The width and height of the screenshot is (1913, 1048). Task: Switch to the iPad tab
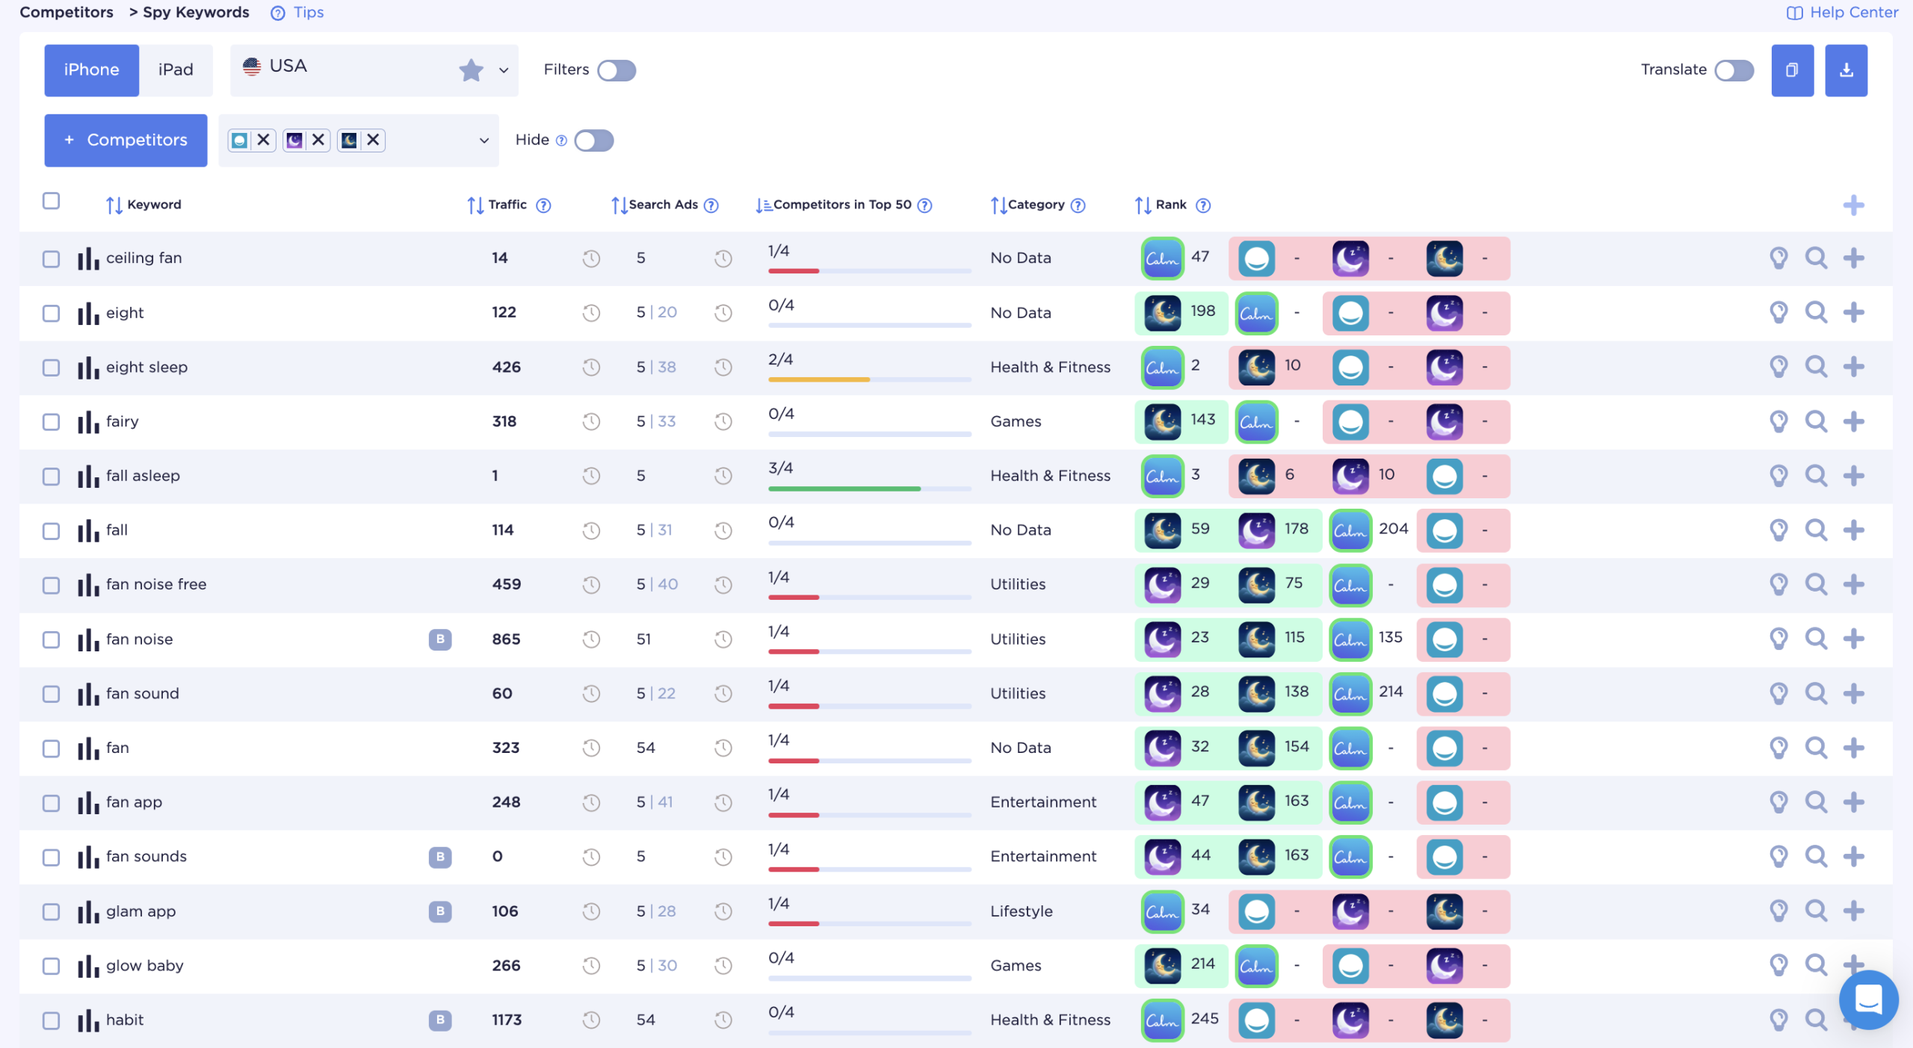[x=176, y=70]
